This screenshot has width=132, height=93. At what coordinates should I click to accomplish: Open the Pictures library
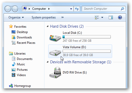22,70
